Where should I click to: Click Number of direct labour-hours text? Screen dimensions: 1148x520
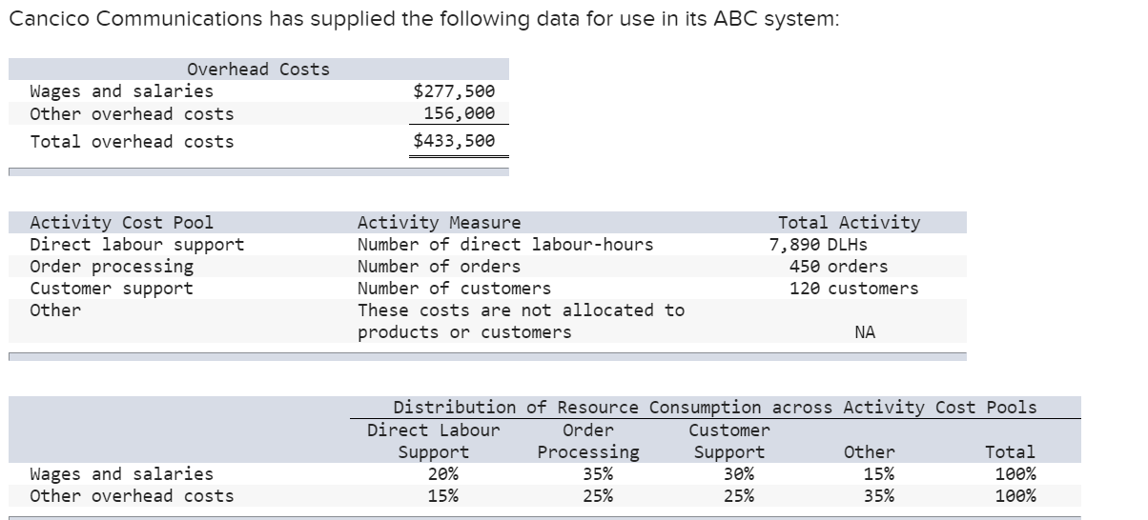click(505, 244)
